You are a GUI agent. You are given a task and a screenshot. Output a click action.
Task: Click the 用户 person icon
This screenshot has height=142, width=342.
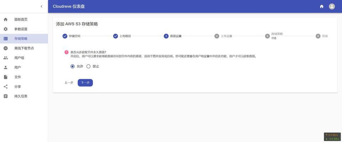[6, 67]
